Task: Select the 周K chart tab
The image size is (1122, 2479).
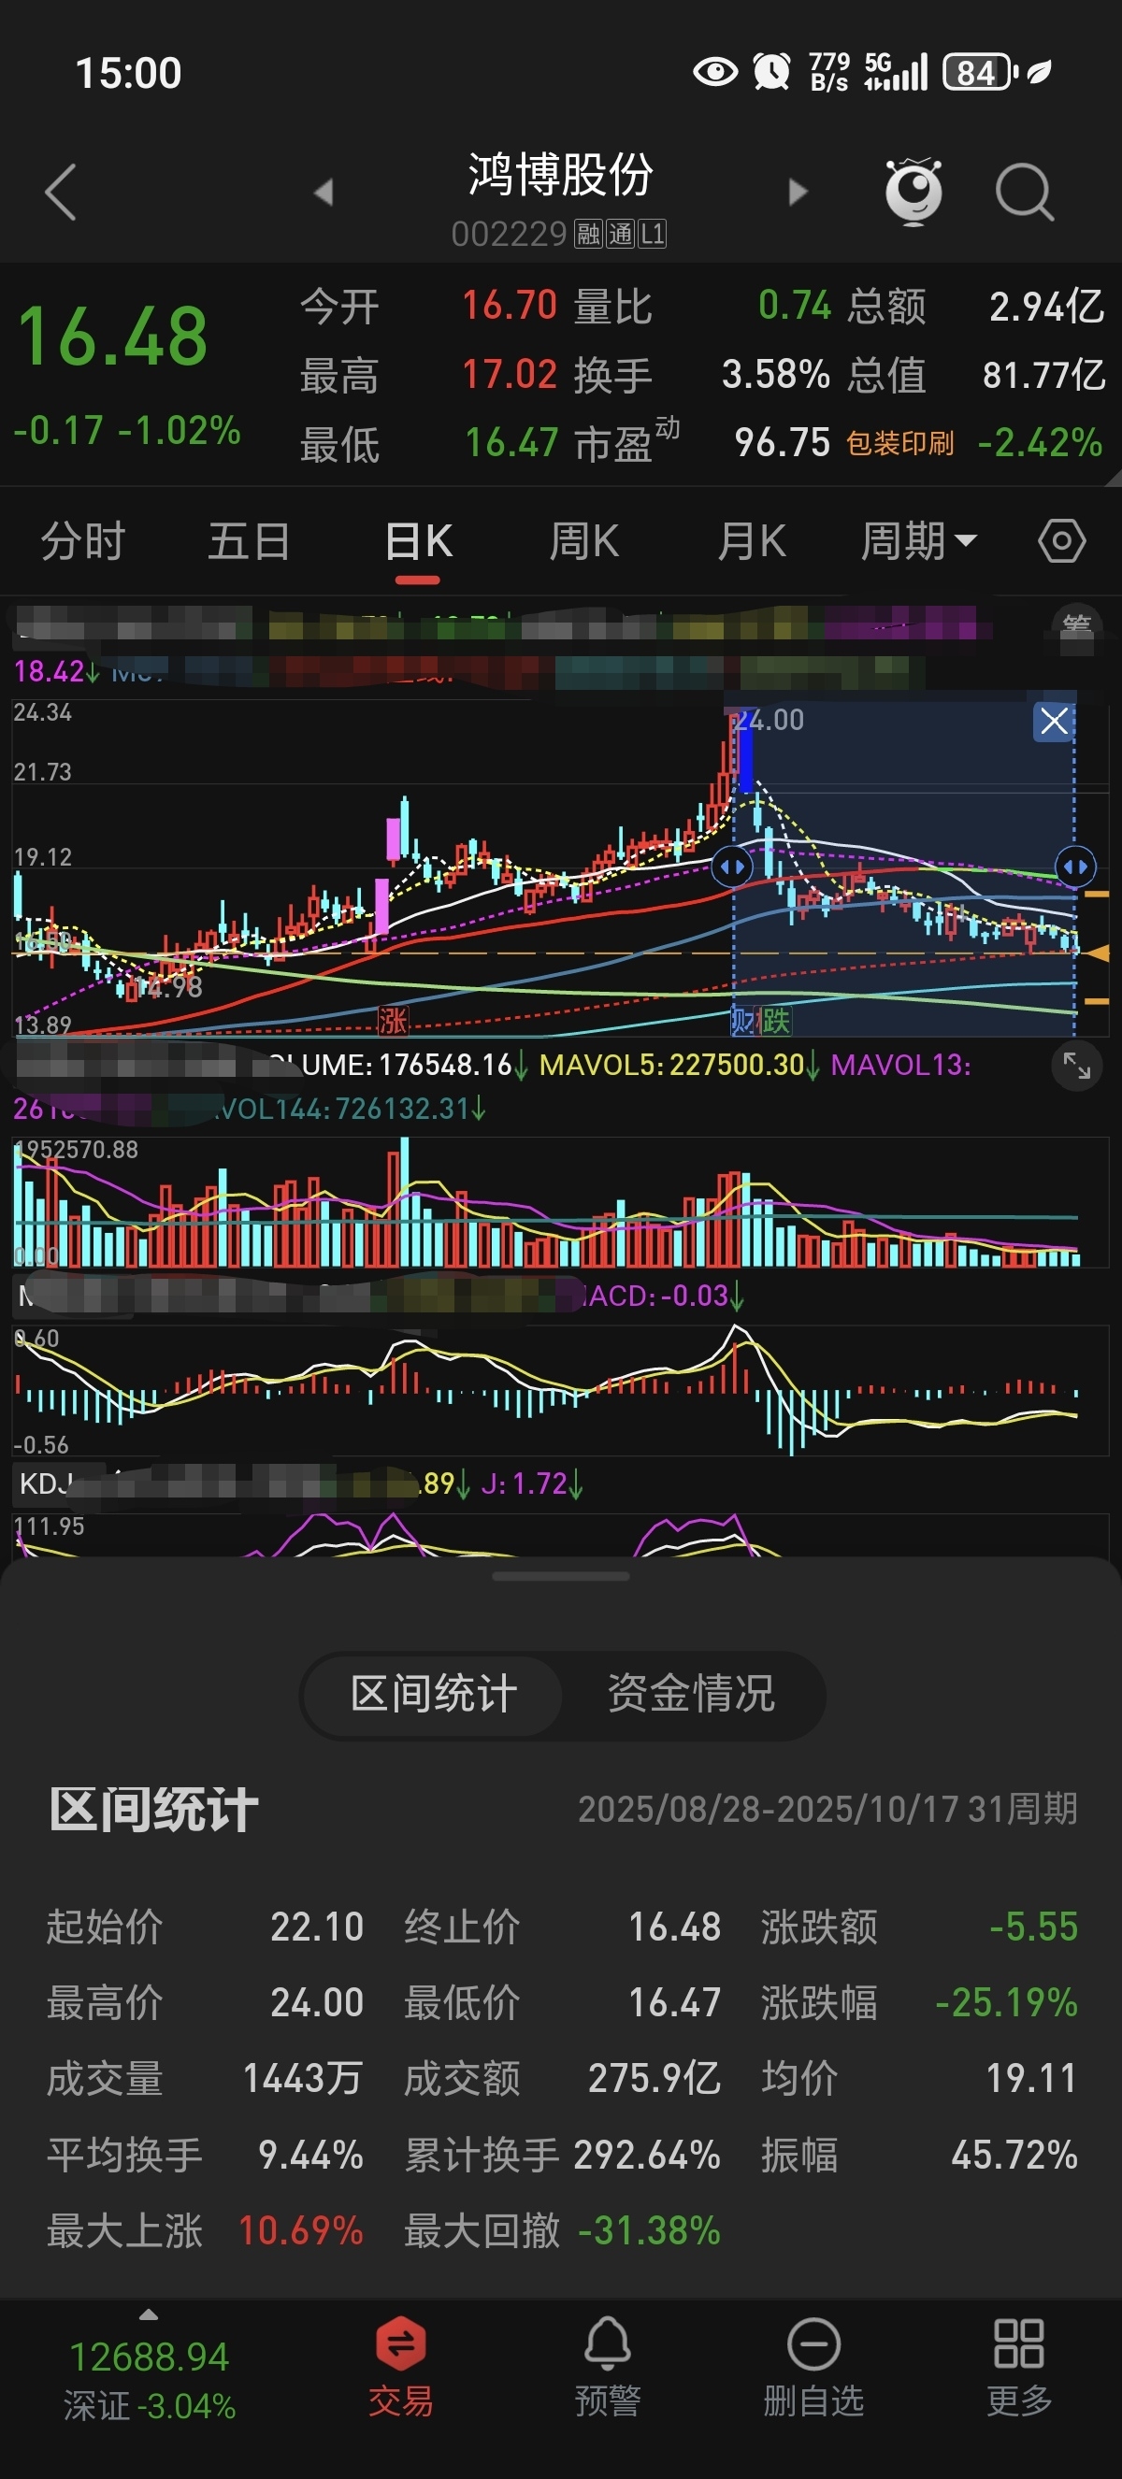Action: point(584,541)
